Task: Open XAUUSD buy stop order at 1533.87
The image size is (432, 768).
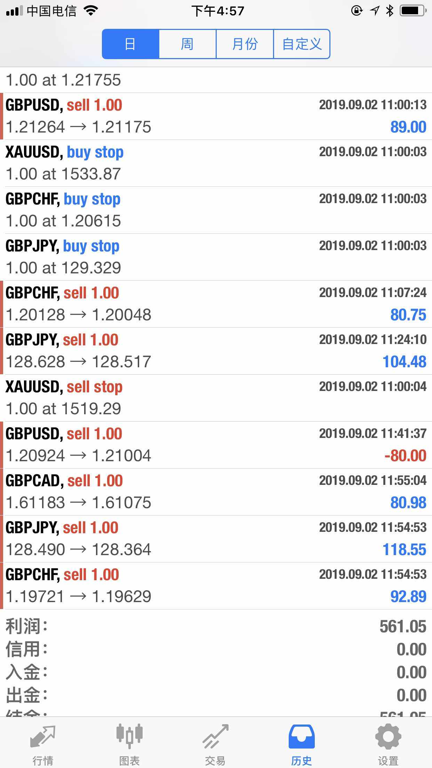Action: click(216, 163)
